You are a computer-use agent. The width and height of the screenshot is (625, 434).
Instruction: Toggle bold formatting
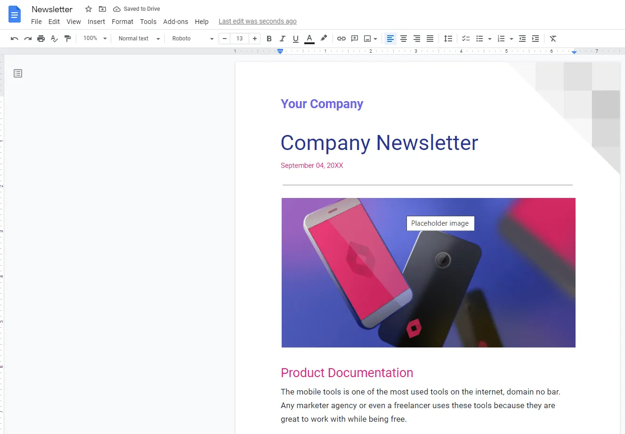[x=269, y=39]
